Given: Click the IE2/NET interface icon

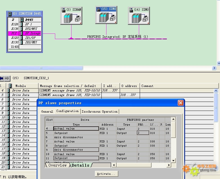Looking at the screenshot, I should tap(22, 42).
